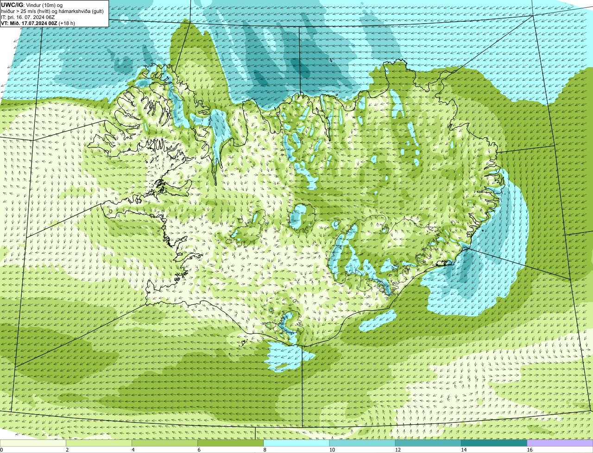The width and height of the screenshot is (593, 453).
Task: Click the '2' scale label on the color bar
Action: point(67,450)
